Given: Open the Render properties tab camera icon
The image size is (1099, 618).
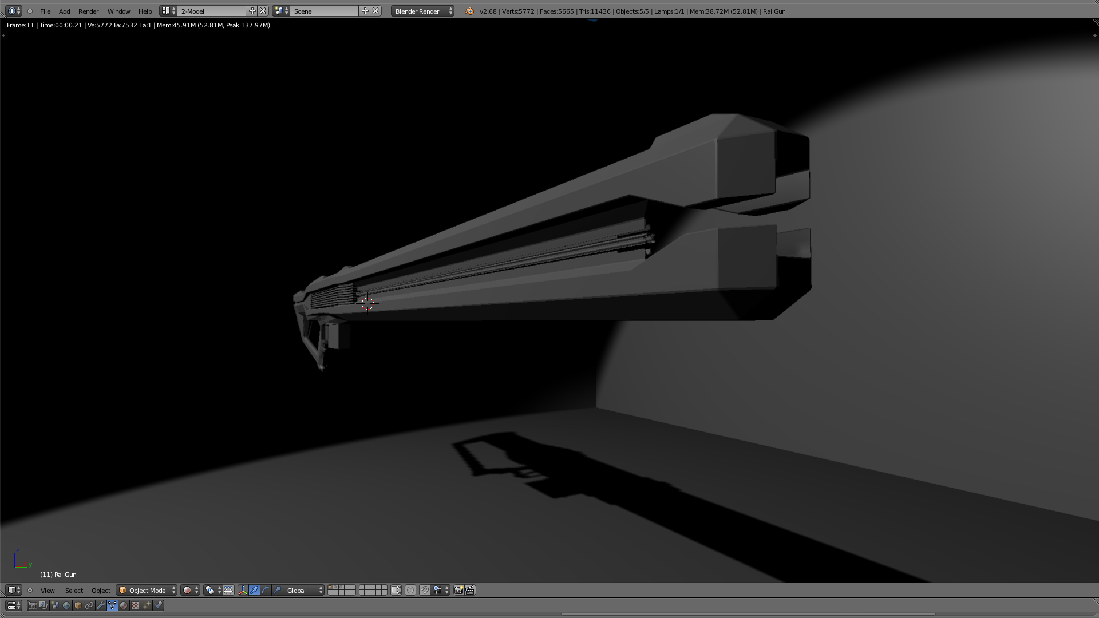Looking at the screenshot, I should 33,605.
